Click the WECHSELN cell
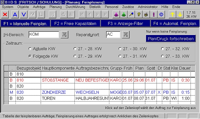Screen dimensions: 200x119 point(92,92)
